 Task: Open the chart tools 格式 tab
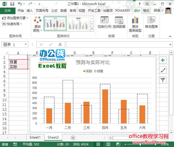tap(146, 11)
